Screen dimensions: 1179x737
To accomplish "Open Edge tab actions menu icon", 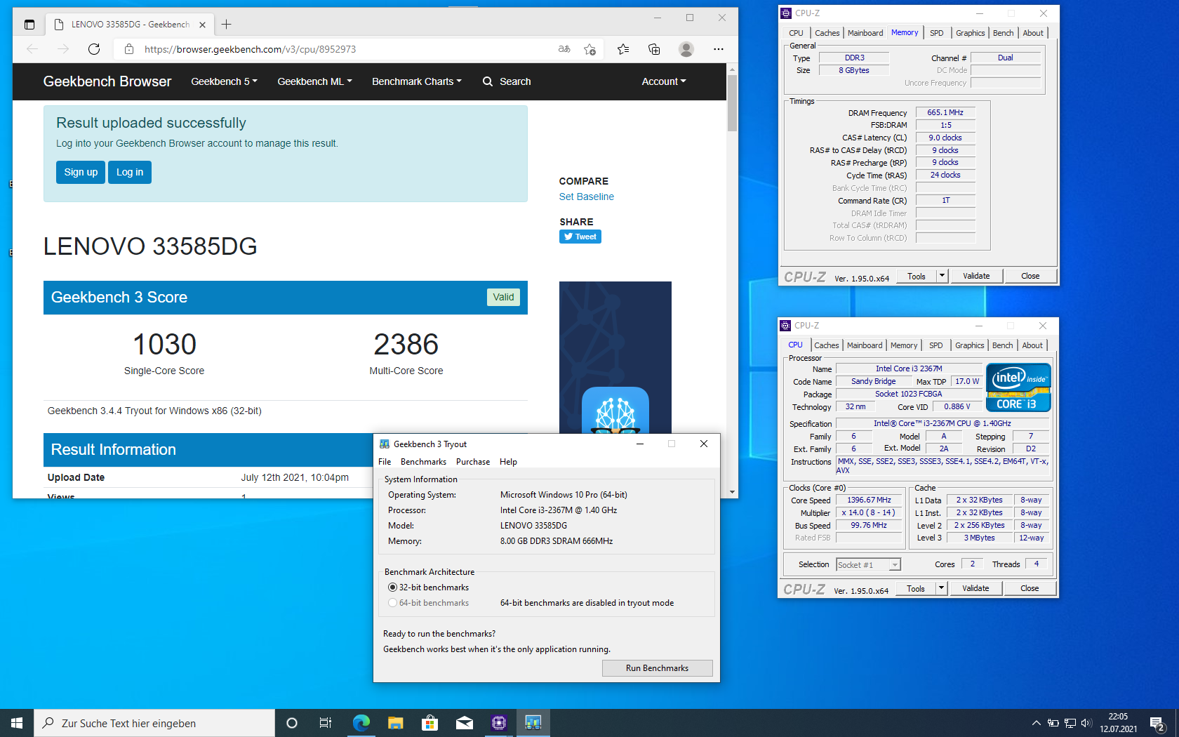I will [29, 25].
